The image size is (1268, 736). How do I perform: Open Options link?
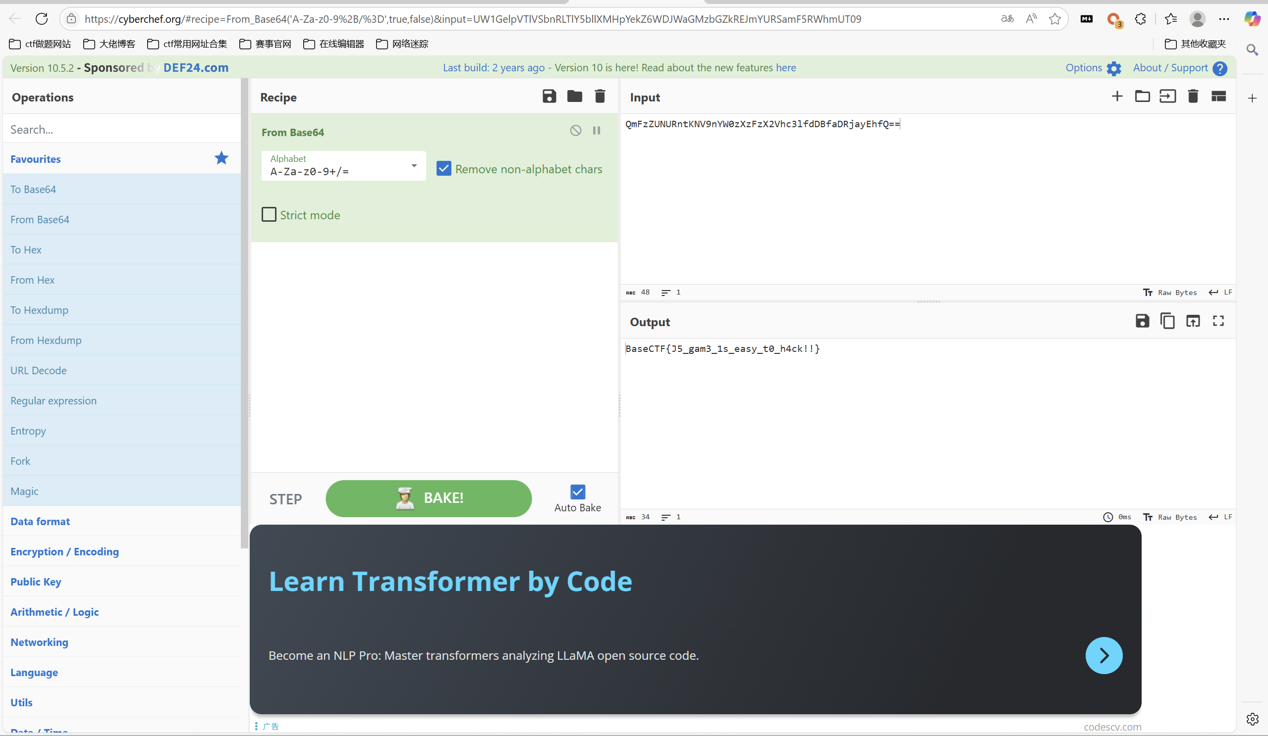[1083, 67]
